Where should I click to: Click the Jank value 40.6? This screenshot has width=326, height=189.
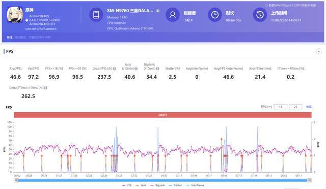[130, 77]
